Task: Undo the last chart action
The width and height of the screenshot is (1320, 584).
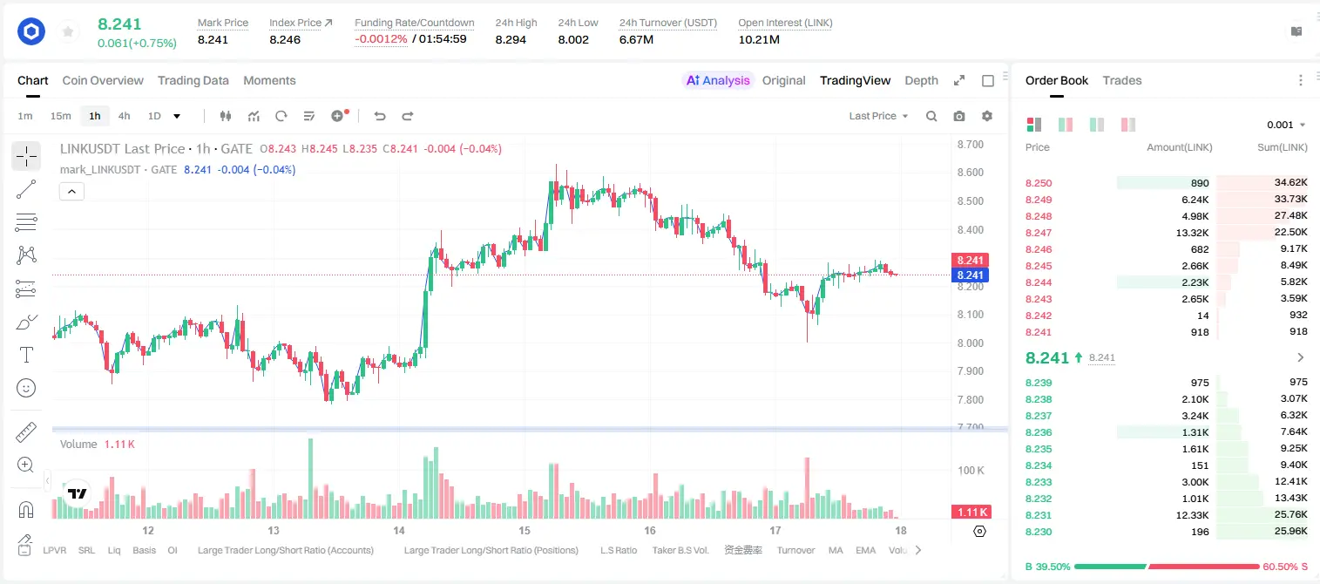Action: click(380, 116)
